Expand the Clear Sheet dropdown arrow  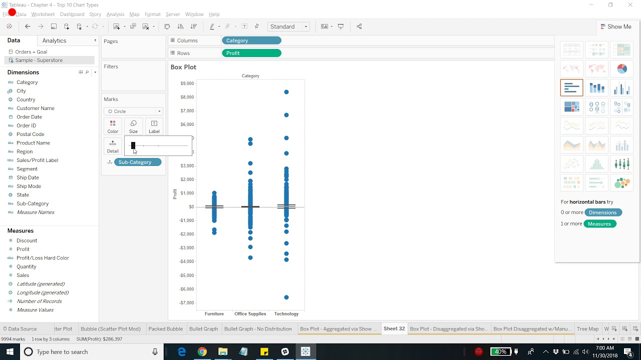153,26
